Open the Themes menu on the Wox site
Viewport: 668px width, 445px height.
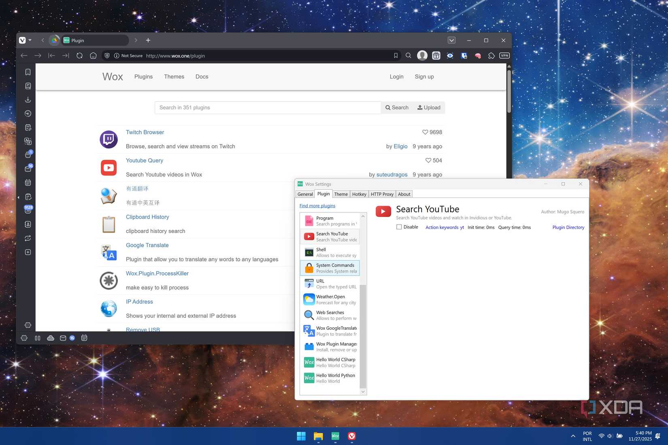pos(174,76)
